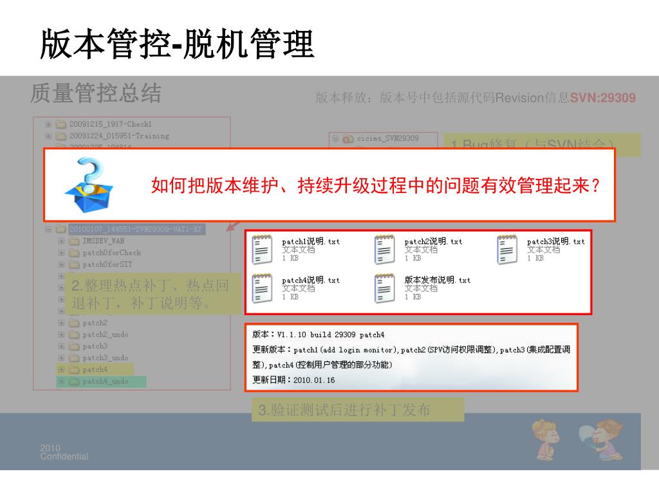Expand the 20091224_015951-Training folder node
This screenshot has width=659, height=494.
pos(48,136)
